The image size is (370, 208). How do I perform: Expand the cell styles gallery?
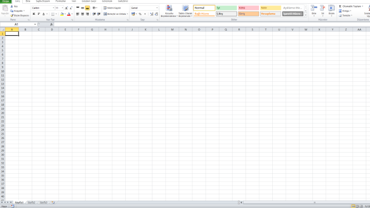point(306,15)
